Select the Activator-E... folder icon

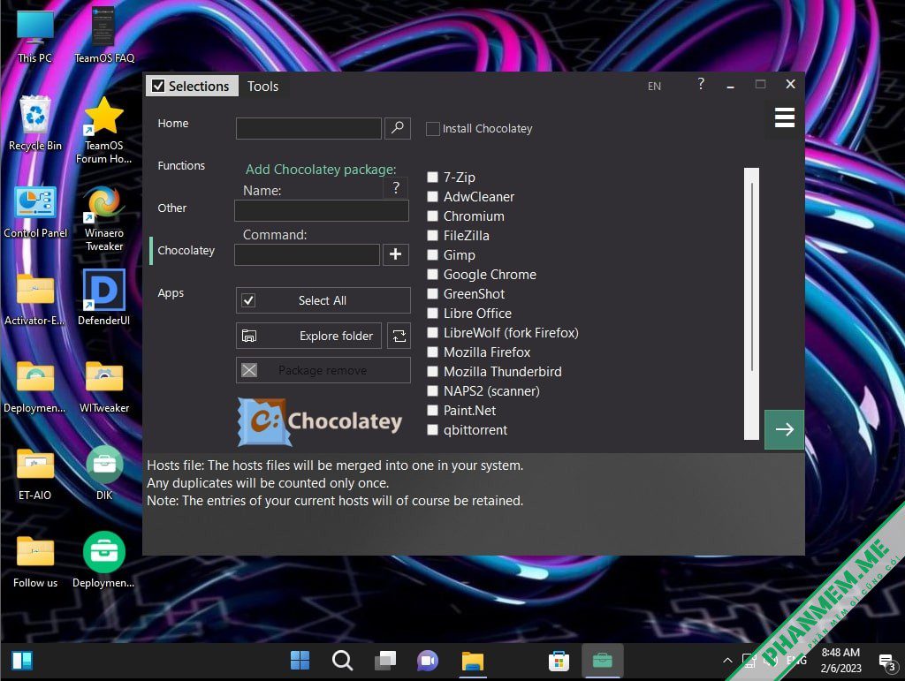click(x=34, y=299)
